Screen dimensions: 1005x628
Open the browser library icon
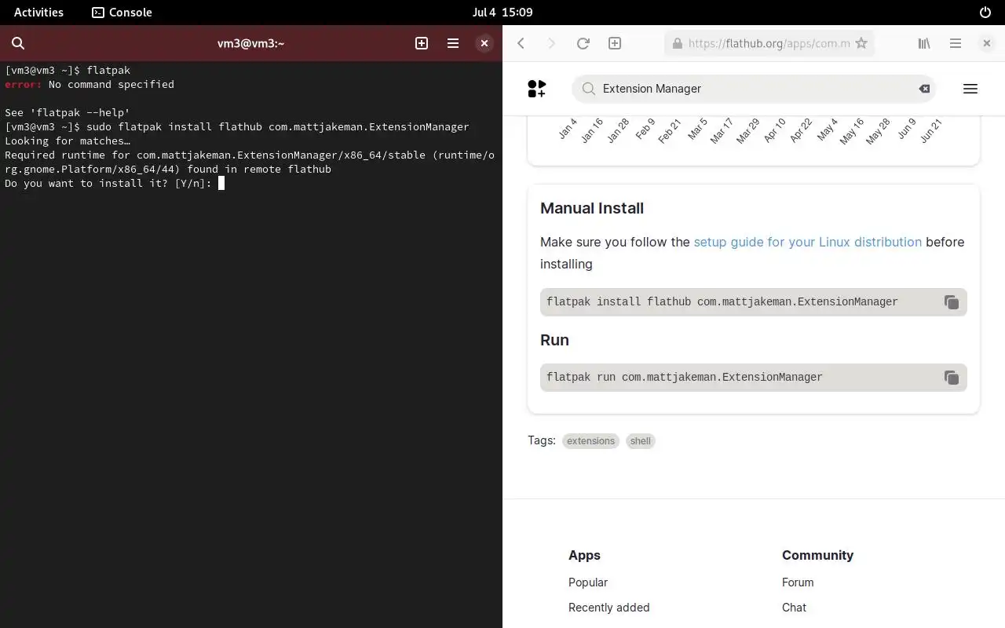[924, 43]
